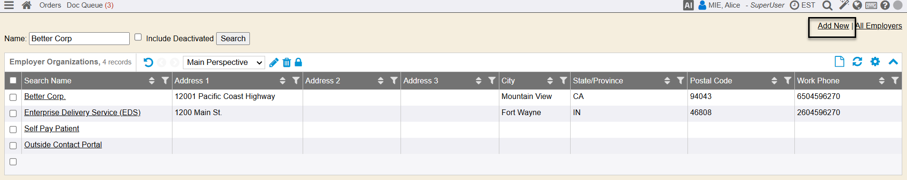Click the pencil edit perspective icon
The width and height of the screenshot is (907, 180).
(274, 63)
